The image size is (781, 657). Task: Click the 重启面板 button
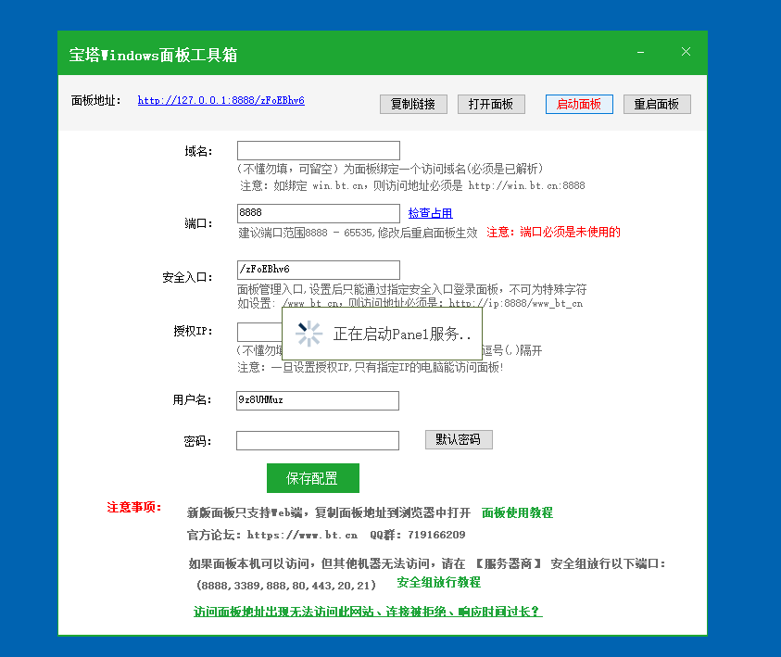coord(657,104)
